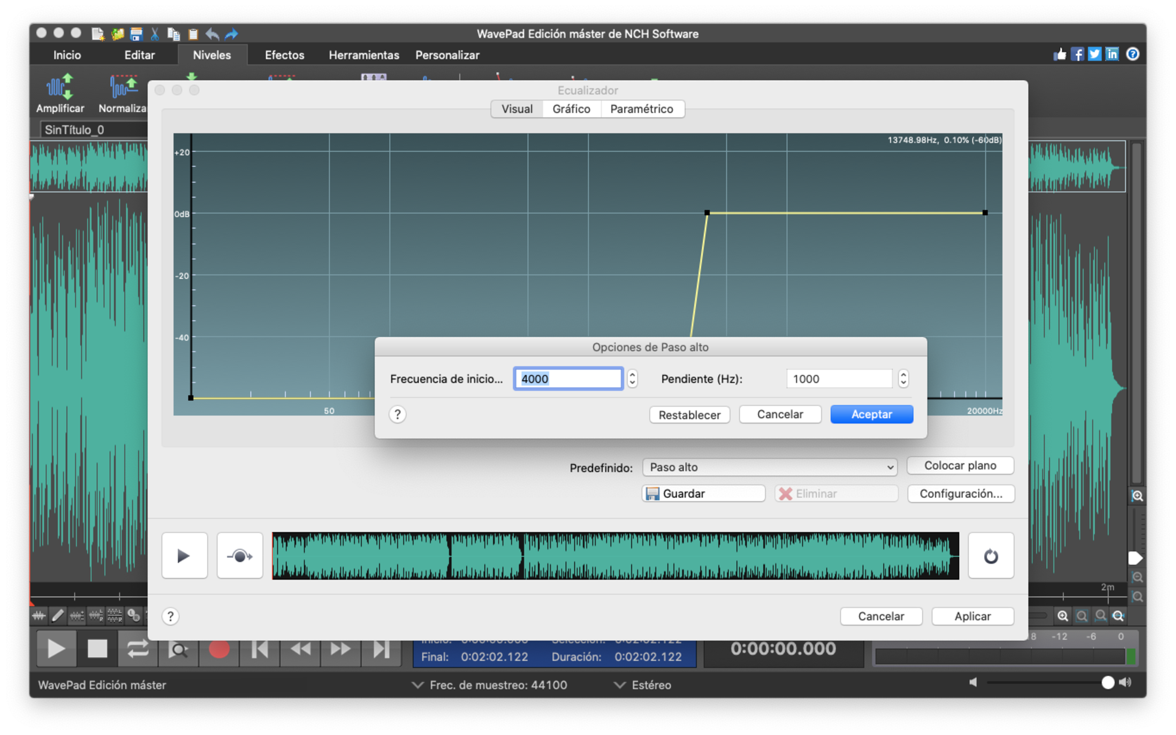
Task: Click the red Record button
Action: click(219, 648)
